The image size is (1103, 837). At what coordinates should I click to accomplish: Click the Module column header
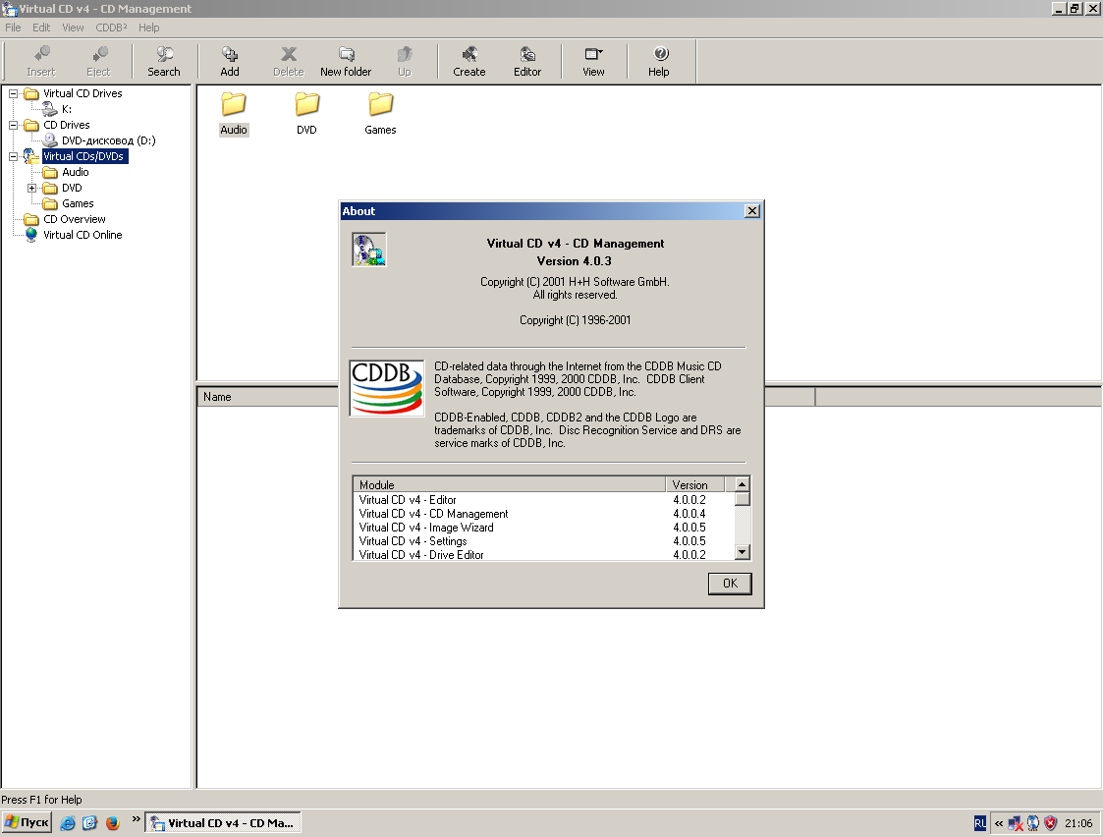[509, 484]
